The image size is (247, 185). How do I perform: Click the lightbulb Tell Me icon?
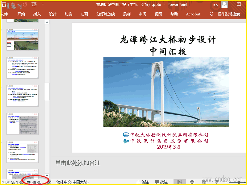pos(211,14)
